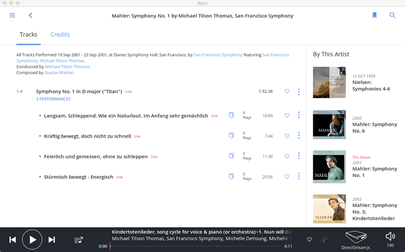Select track Feierlich und gemessen, ohne zu schleppen
The height and width of the screenshot is (252, 405).
click(x=96, y=157)
